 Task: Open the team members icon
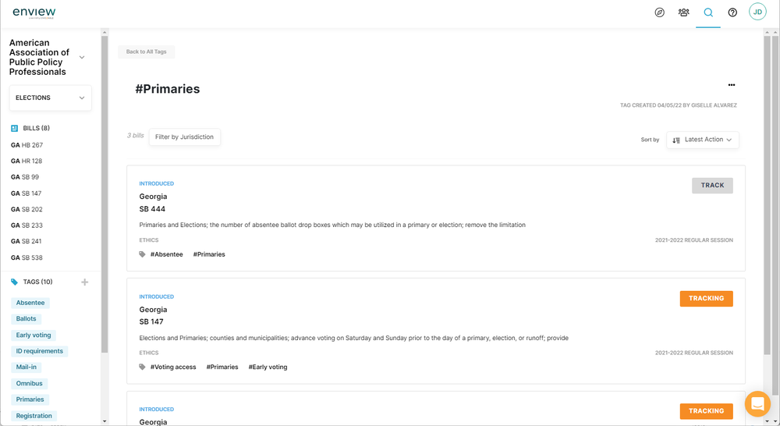click(x=684, y=12)
